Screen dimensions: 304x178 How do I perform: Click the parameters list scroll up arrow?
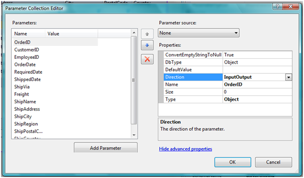(x=134, y=33)
